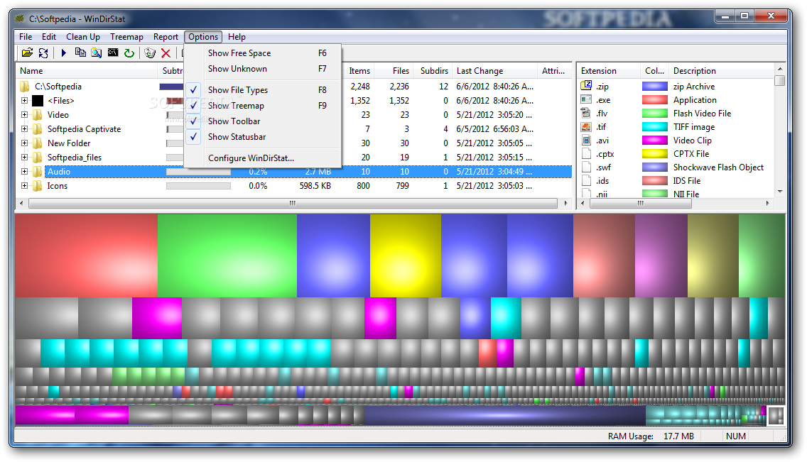Click the directory list horizontal scrollbar
This screenshot has width=807, height=462.
click(x=293, y=203)
